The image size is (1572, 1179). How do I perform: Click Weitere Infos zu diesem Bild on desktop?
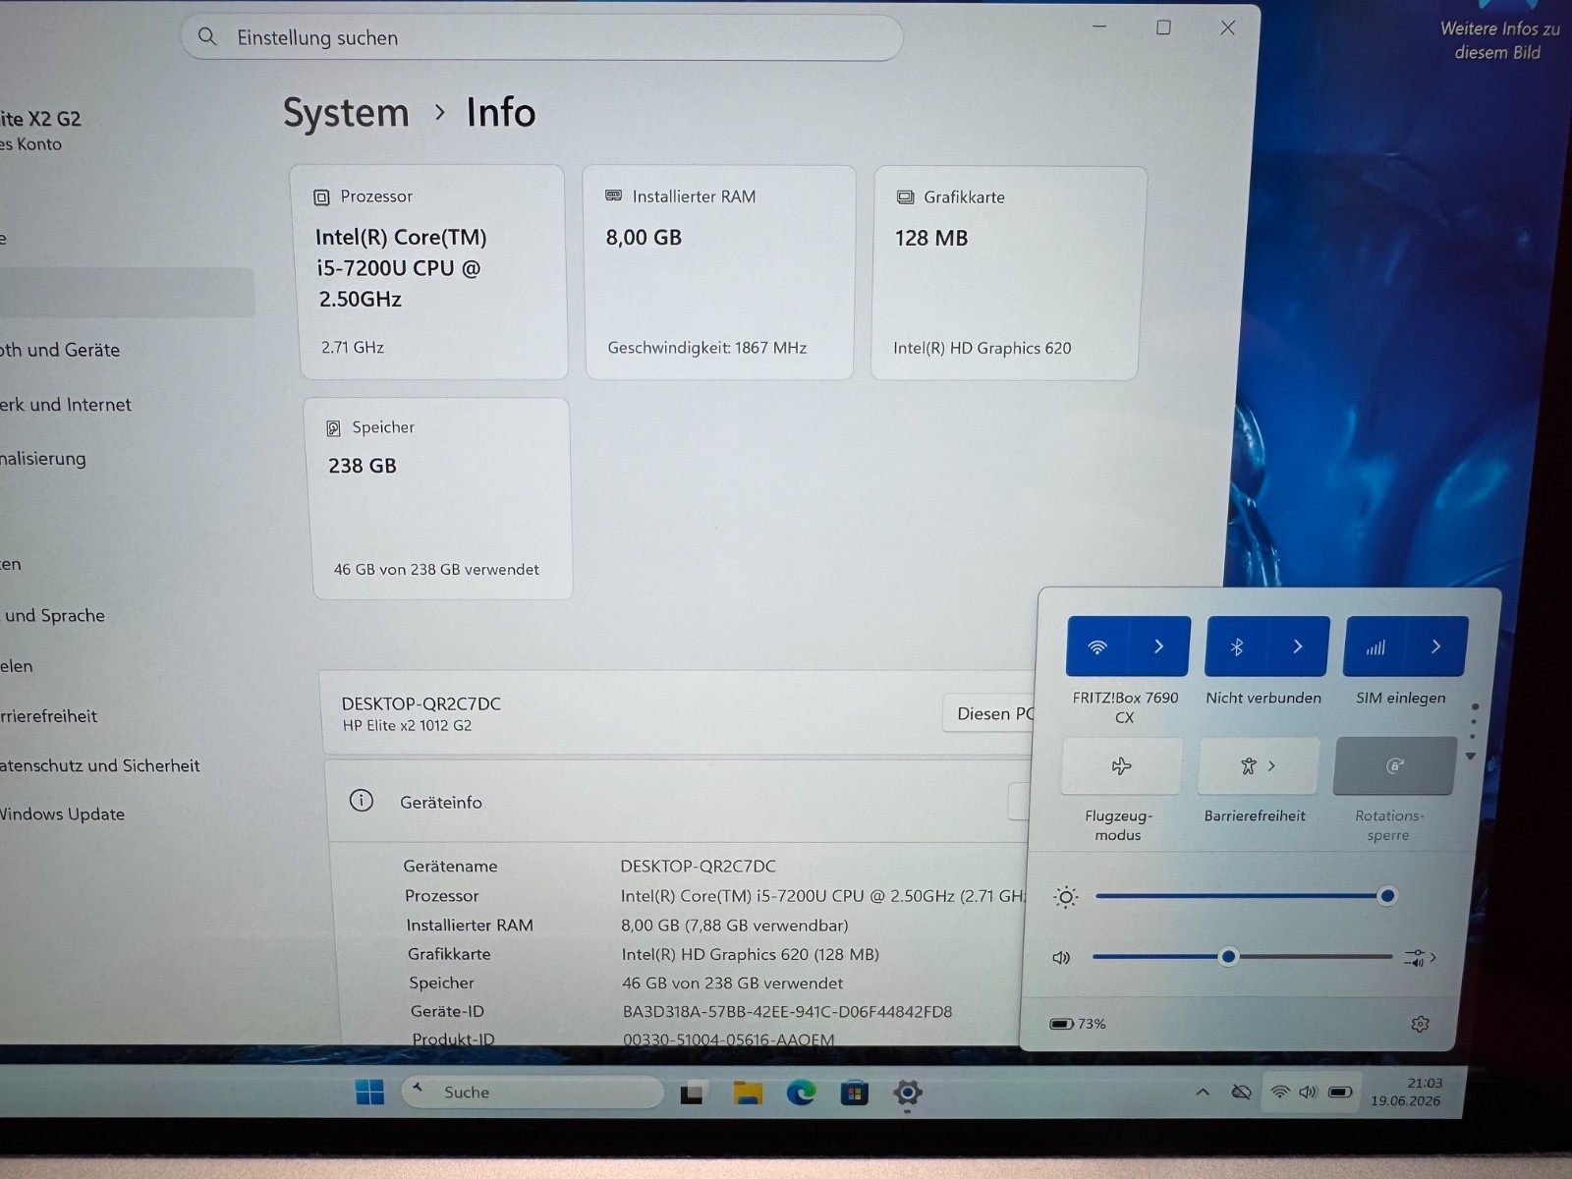[1499, 40]
